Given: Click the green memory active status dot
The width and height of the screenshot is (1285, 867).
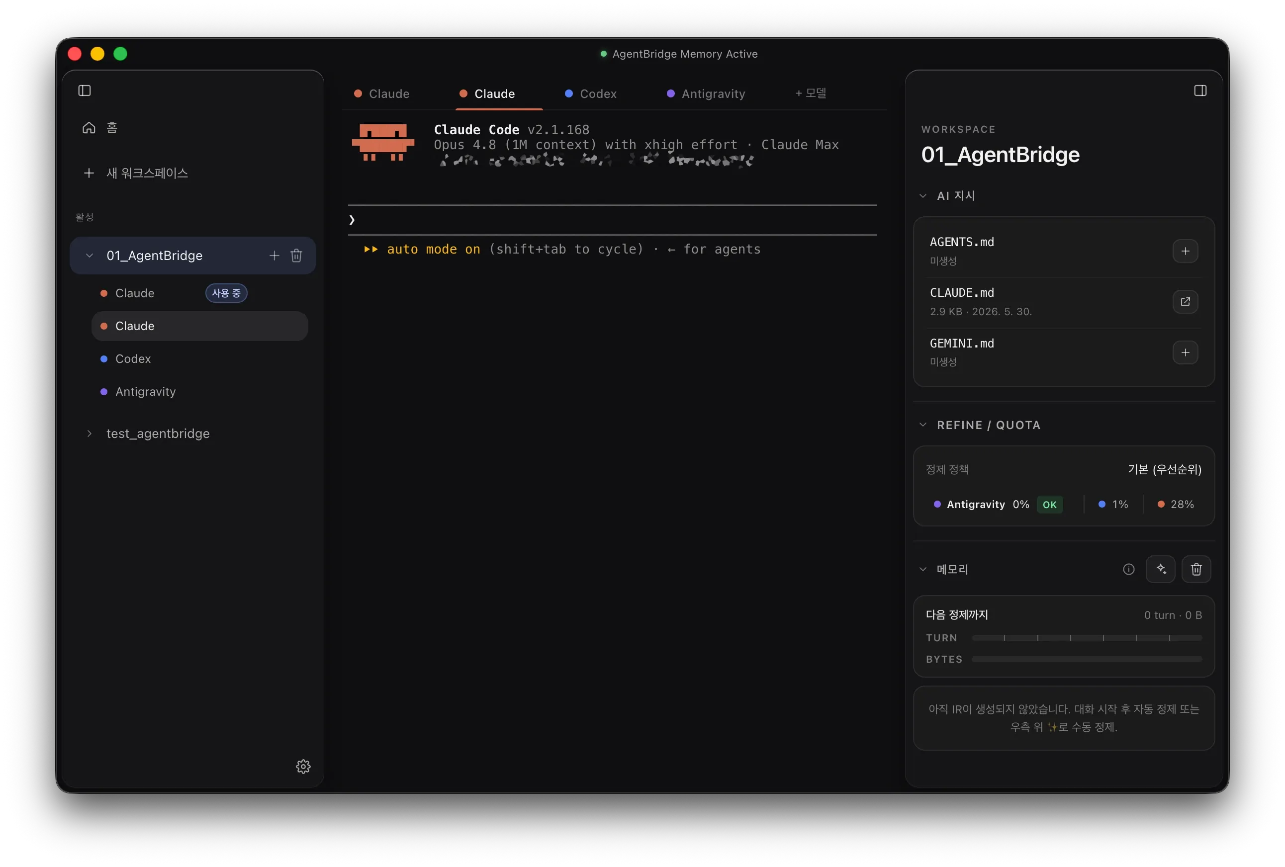Looking at the screenshot, I should (603, 54).
